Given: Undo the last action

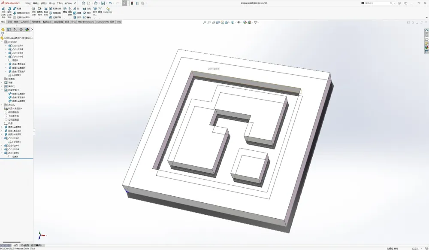Looking at the screenshot, I should pos(110,3).
